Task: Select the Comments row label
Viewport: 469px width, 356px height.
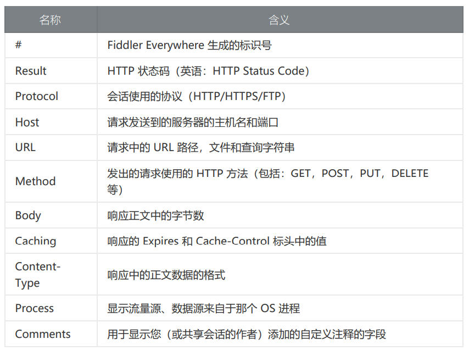Action: (43, 334)
